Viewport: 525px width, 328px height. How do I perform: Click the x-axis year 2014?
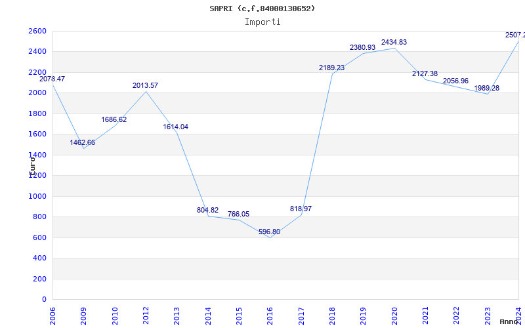[208, 316]
